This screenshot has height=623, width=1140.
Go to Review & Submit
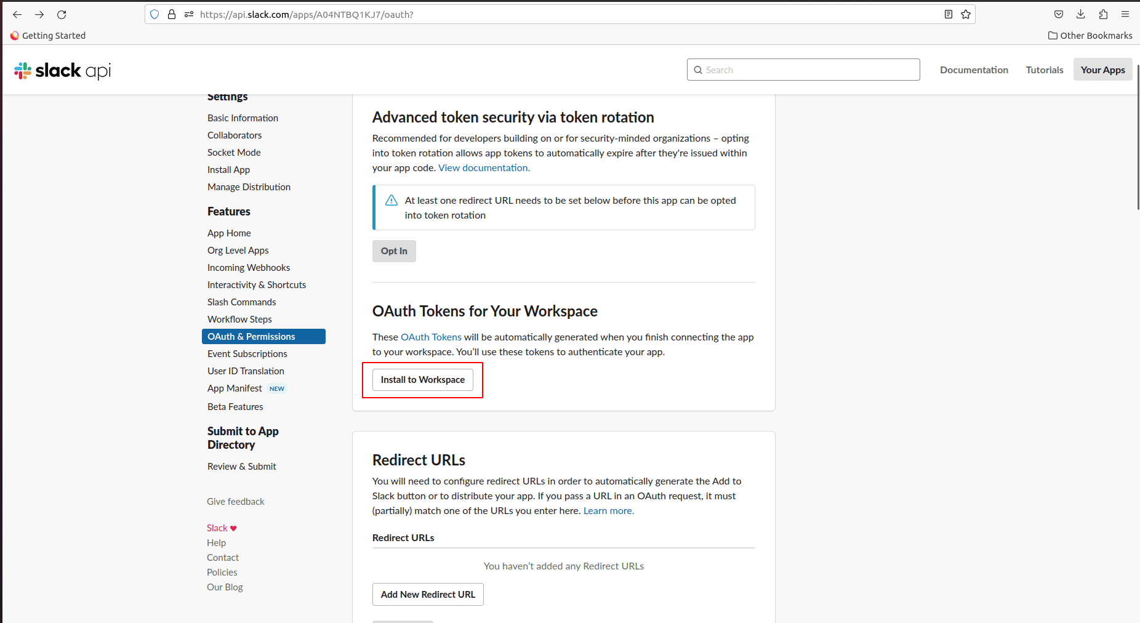[x=241, y=467]
